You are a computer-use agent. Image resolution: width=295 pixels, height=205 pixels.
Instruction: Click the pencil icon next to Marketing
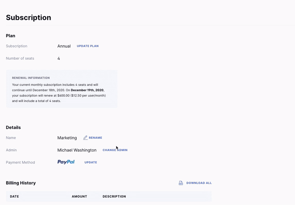tap(86, 138)
